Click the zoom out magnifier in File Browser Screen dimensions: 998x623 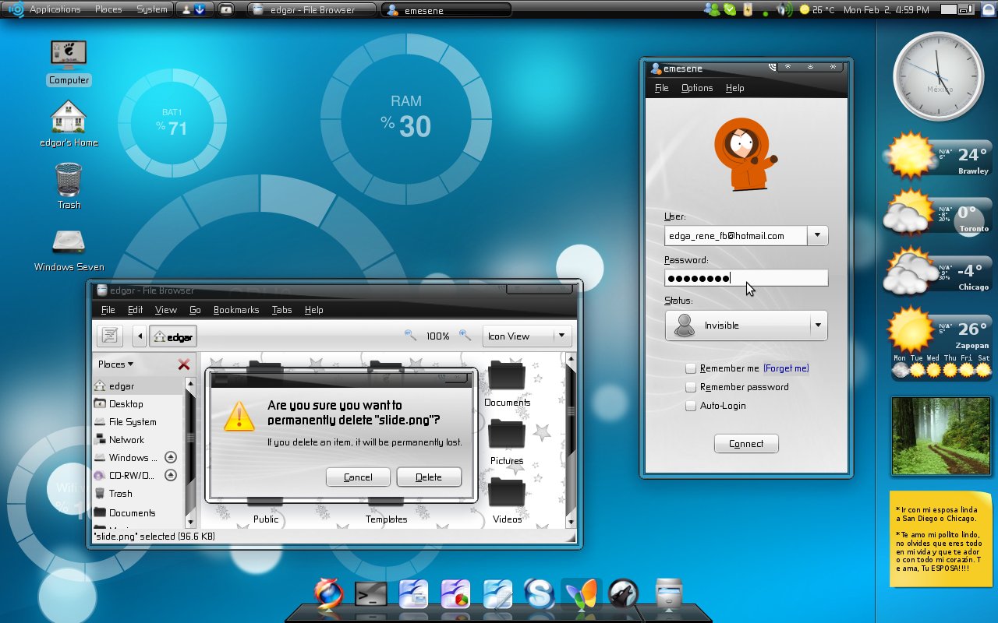coord(411,336)
